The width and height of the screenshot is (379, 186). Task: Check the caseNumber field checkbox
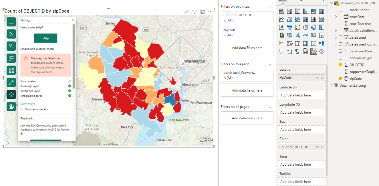[x=340, y=10]
